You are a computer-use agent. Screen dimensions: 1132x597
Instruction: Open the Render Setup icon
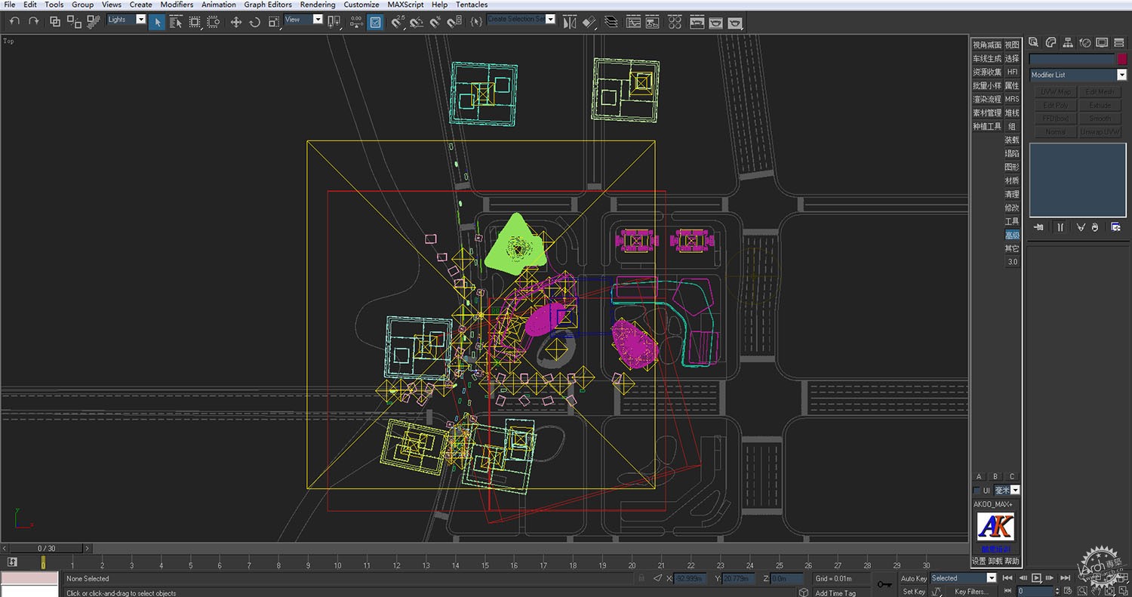point(697,22)
